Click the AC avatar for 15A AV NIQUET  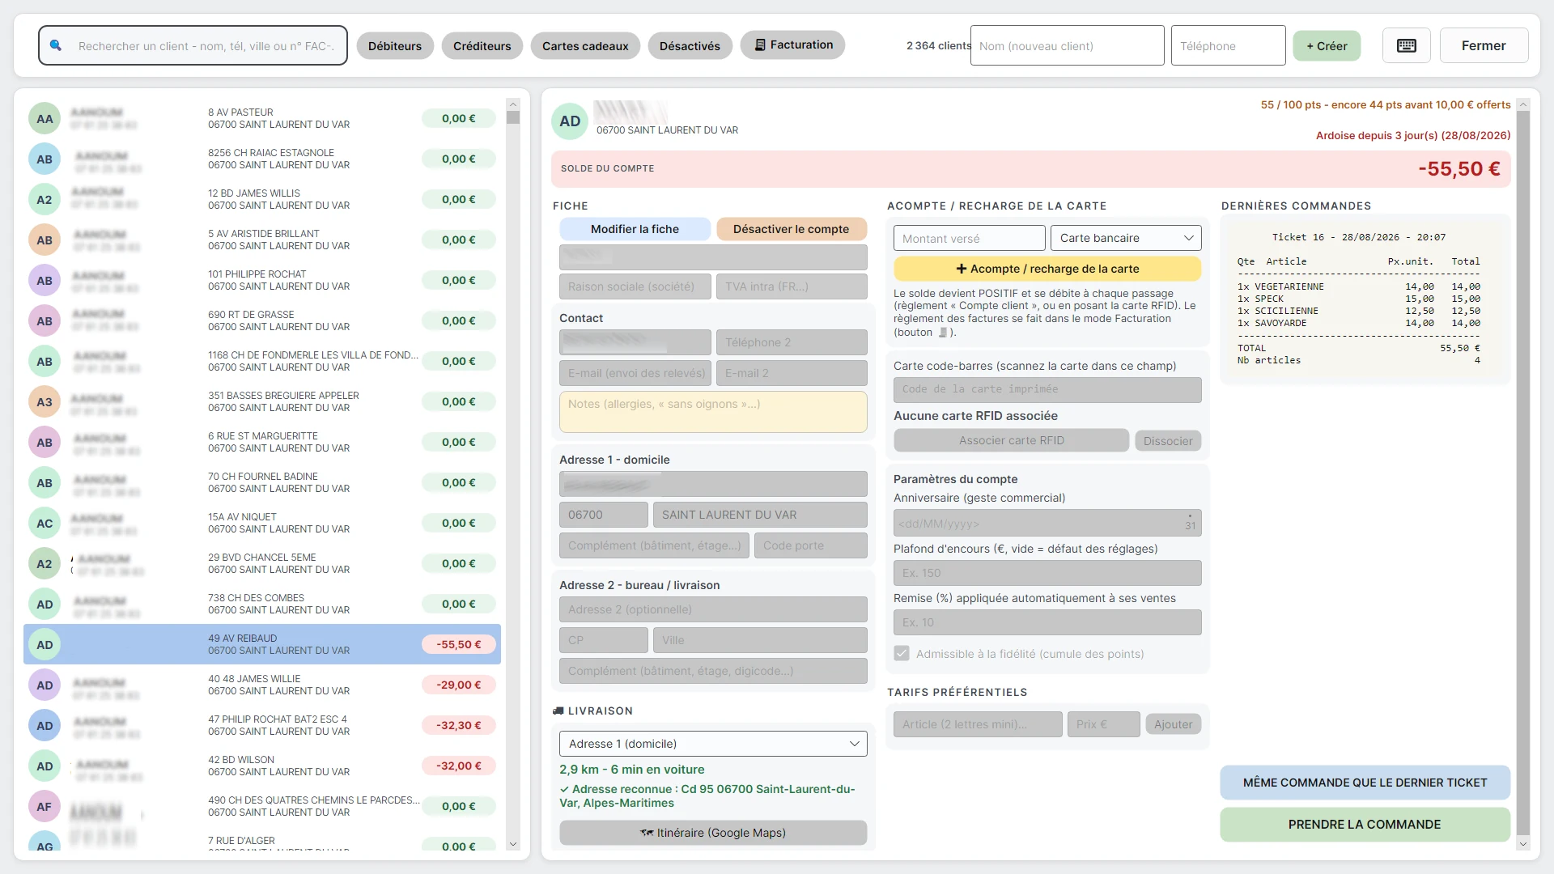pos(45,524)
